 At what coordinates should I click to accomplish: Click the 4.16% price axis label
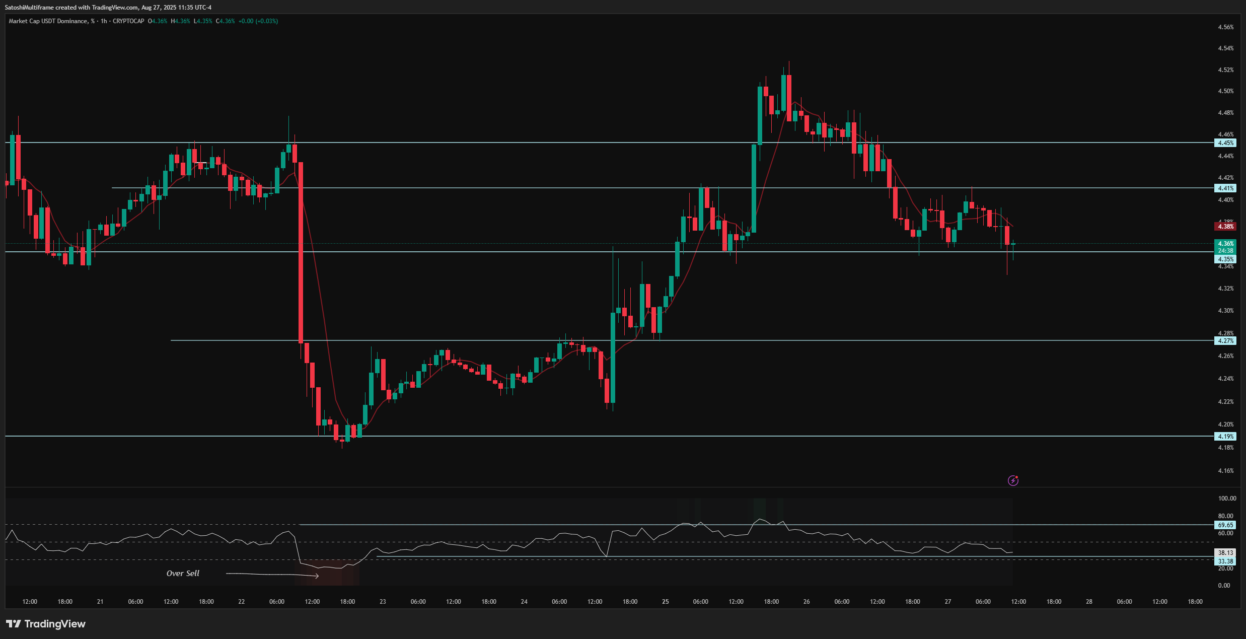1226,471
